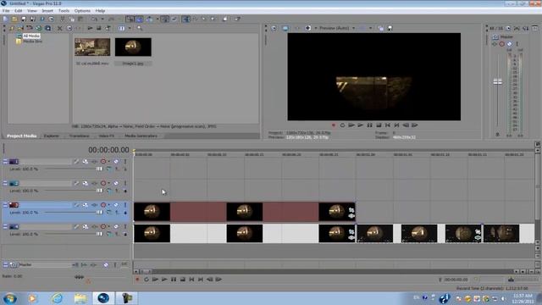Remove selected media with the X icon
This screenshot has width=542, height=305.
pyautogui.click(x=59, y=28)
